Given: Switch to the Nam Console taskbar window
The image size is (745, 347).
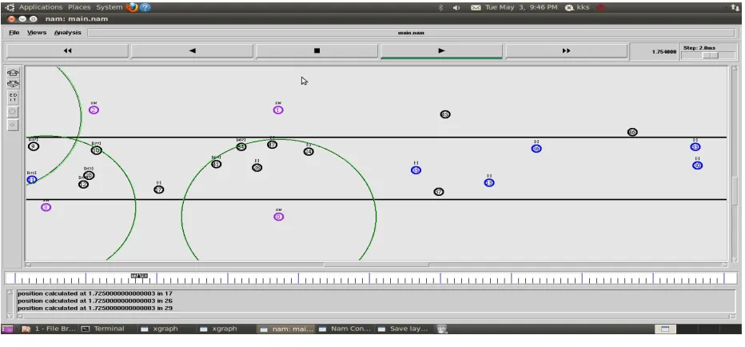Looking at the screenshot, I should coord(345,329).
